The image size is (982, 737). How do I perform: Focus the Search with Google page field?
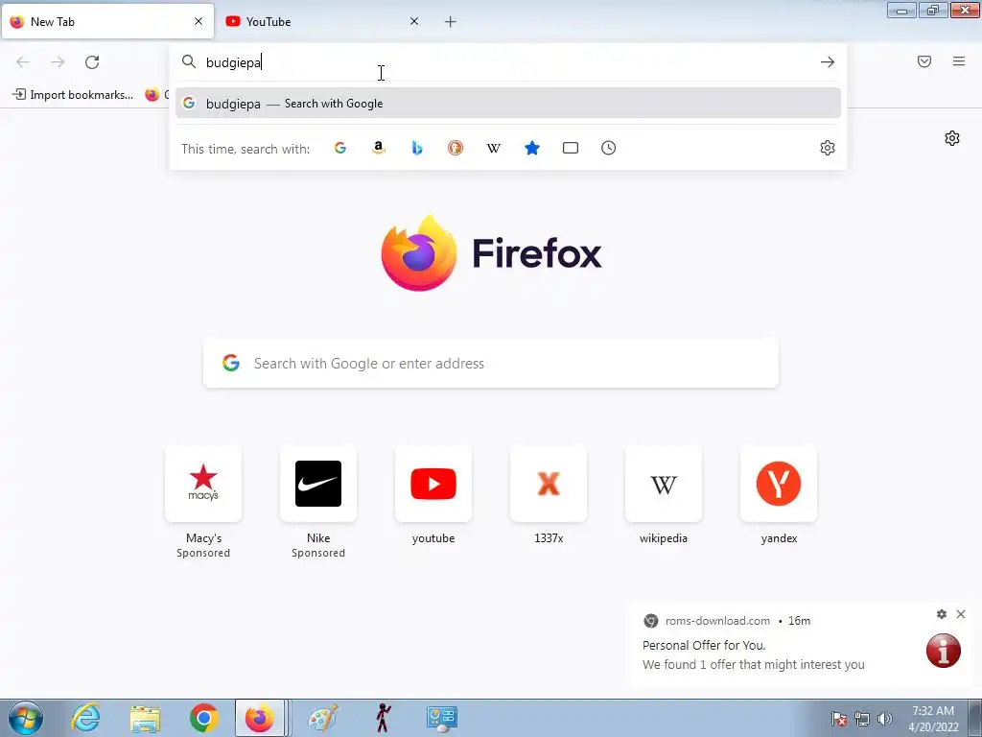(x=491, y=364)
